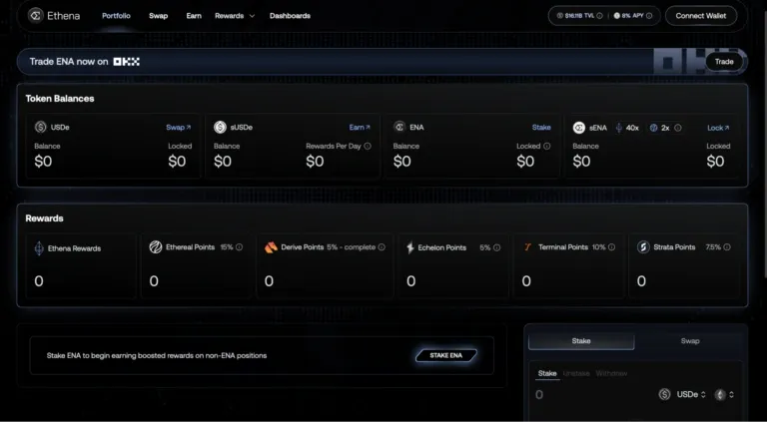Click the info icon beside TVL

[x=599, y=16]
